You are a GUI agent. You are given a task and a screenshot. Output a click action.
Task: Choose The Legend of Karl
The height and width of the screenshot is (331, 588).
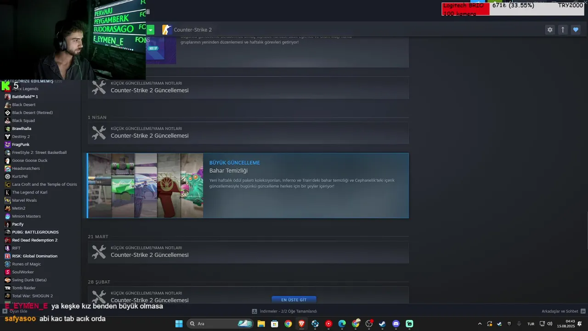29,192
